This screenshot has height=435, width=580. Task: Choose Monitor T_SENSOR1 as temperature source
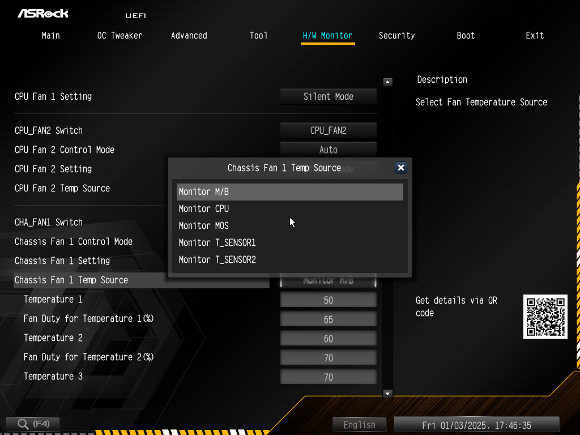pyautogui.click(x=217, y=242)
